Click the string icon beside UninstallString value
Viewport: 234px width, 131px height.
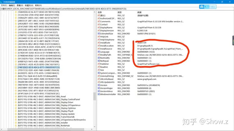(x=99, y=76)
